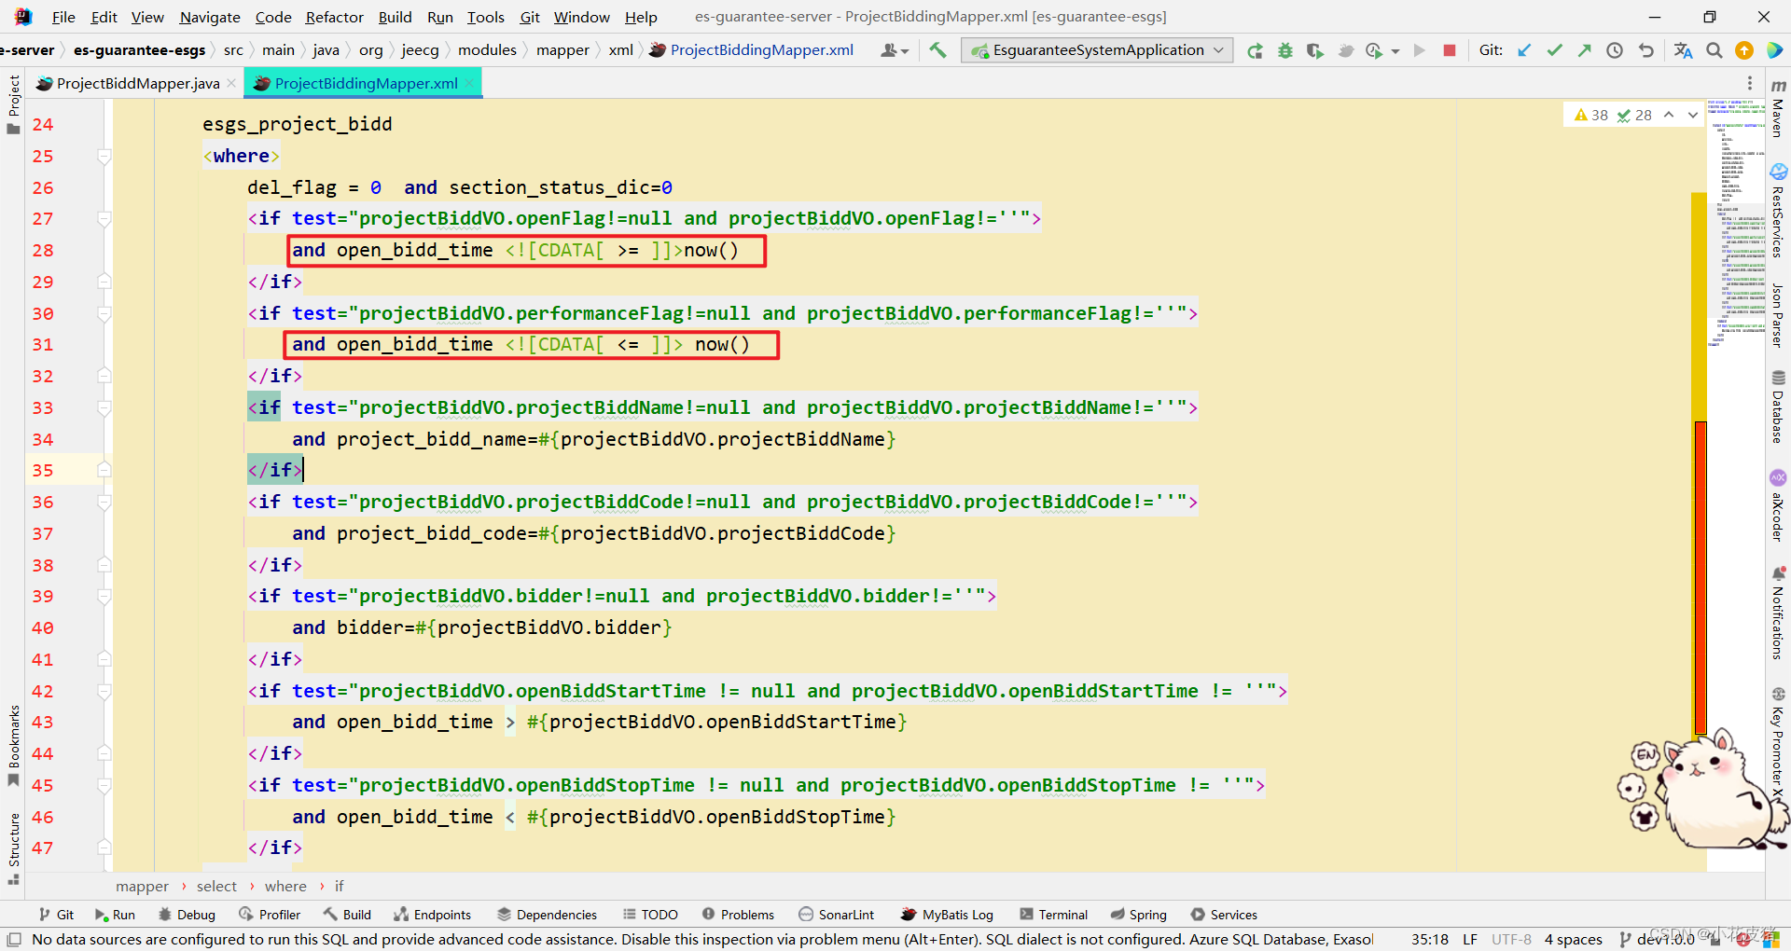Click 'mapper' folder in navigation path bar
The width and height of the screenshot is (1791, 951).
(562, 50)
